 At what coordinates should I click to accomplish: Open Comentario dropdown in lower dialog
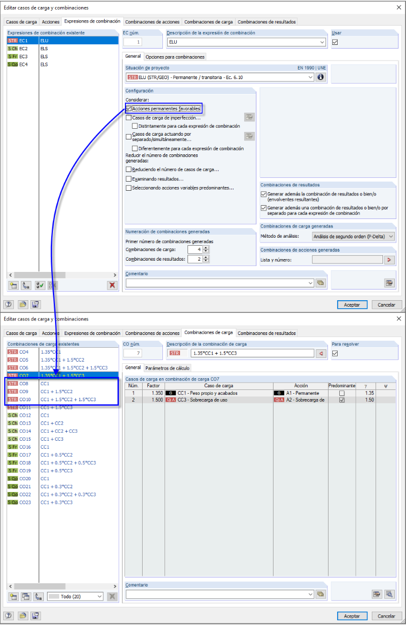click(310, 595)
